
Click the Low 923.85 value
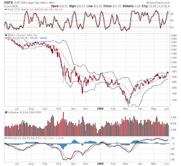pos(95,6)
